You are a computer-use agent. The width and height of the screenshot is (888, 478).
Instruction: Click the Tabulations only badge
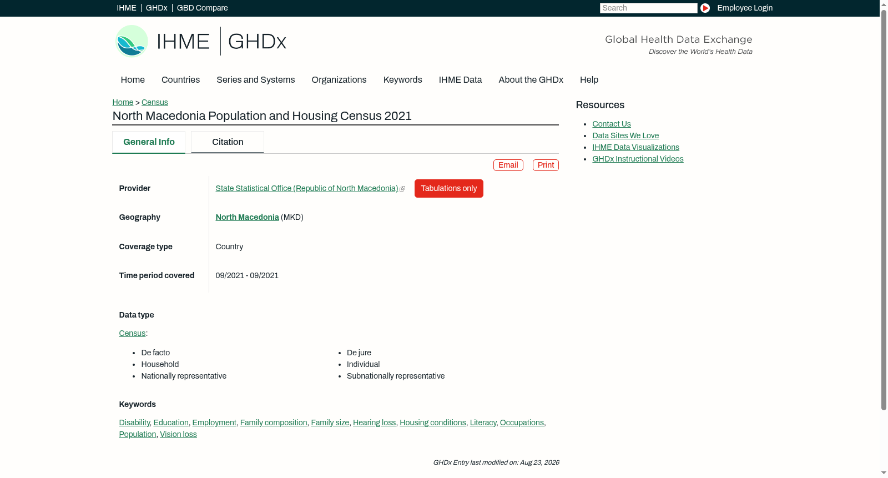[449, 188]
